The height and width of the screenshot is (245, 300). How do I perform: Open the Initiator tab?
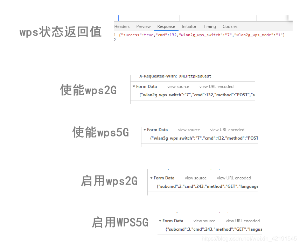coord(189,26)
